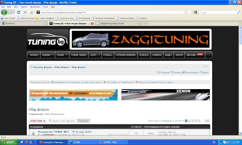The image size is (242, 145).
Task: Click the page vertical scrollbar down arrow
Action: tap(240, 133)
